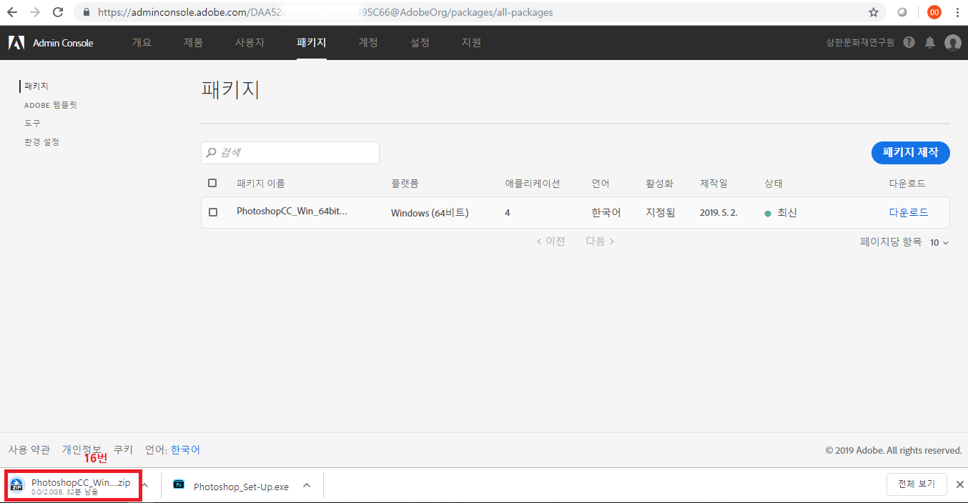The image size is (968, 503).
Task: Select all packages with header checkbox
Action: pyautogui.click(x=212, y=183)
